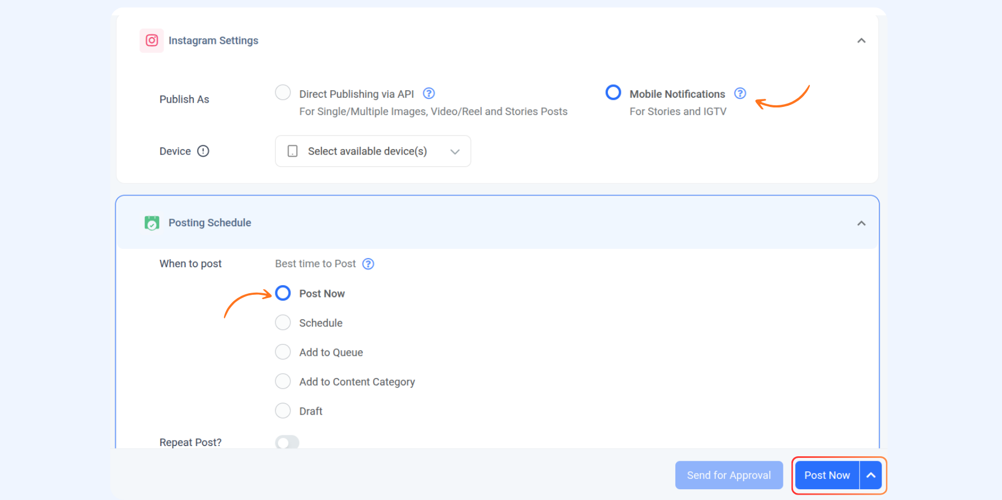Click the Posting Schedule calendar icon

point(152,222)
